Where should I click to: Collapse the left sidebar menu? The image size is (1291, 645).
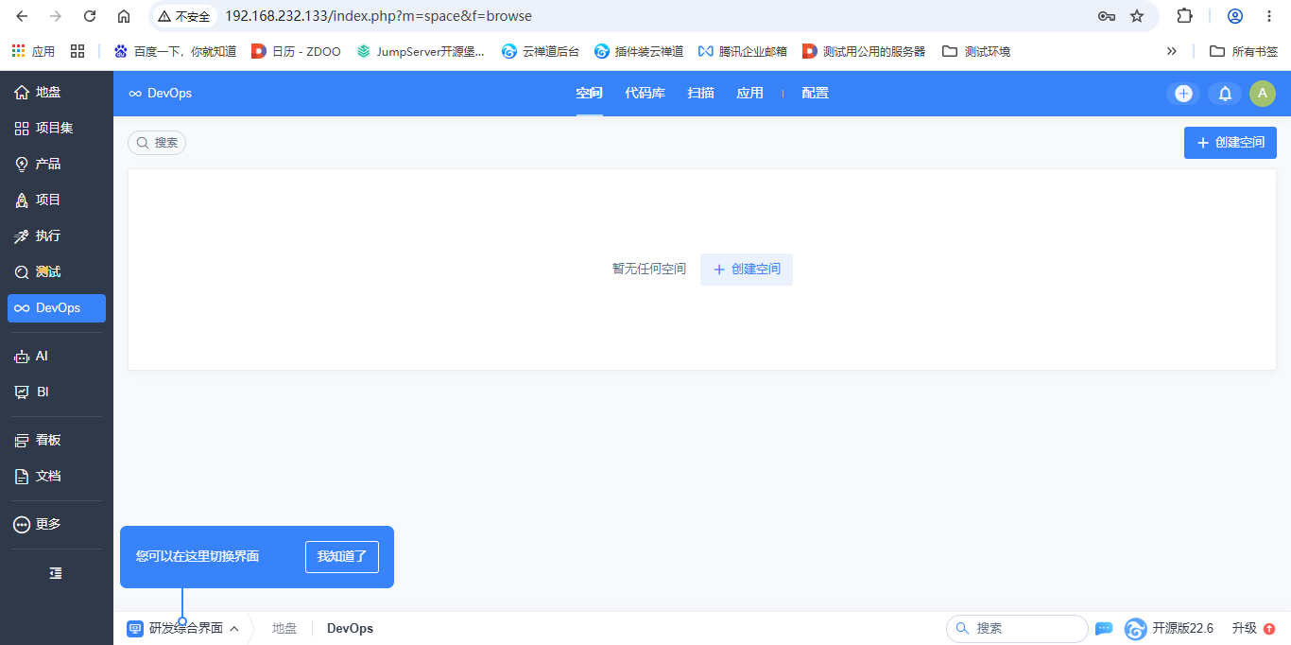[x=56, y=573]
